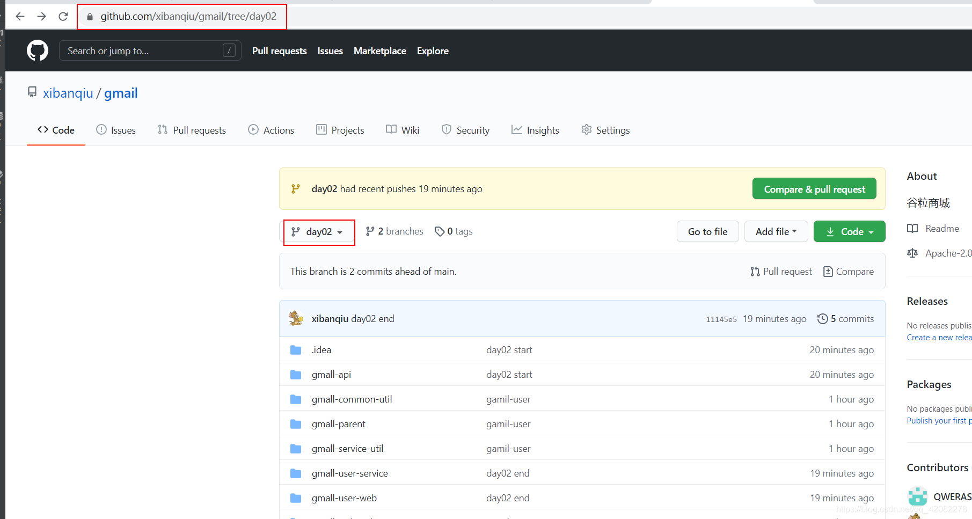Click the license scale icon by Apache-2.0
Image resolution: width=972 pixels, height=519 pixels.
912,253
